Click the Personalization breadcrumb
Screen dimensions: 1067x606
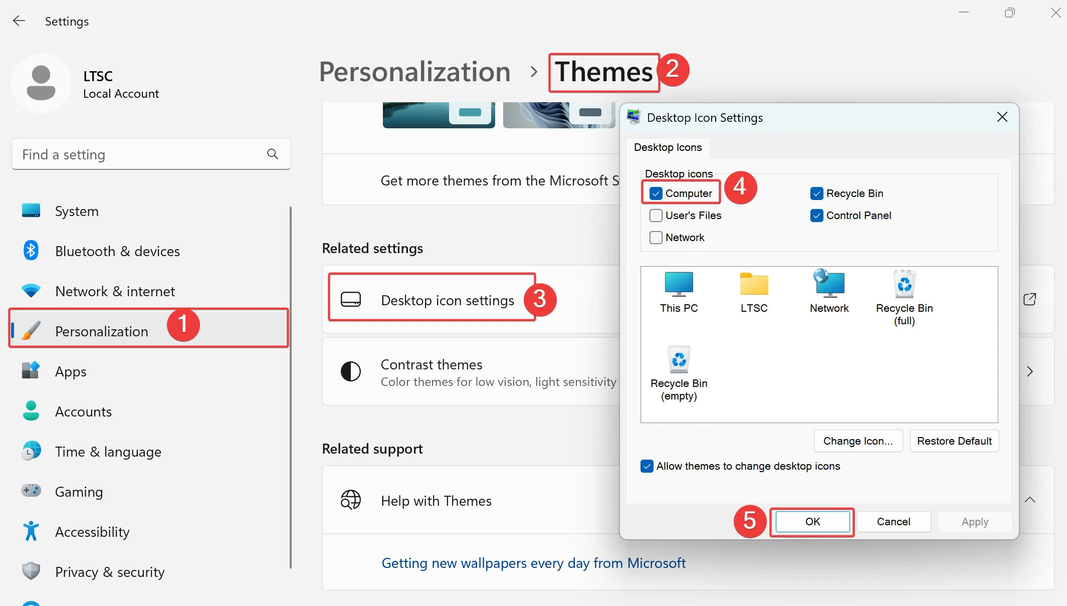click(414, 72)
